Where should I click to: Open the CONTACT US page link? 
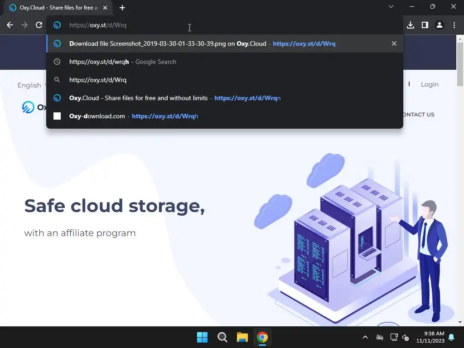(x=418, y=115)
